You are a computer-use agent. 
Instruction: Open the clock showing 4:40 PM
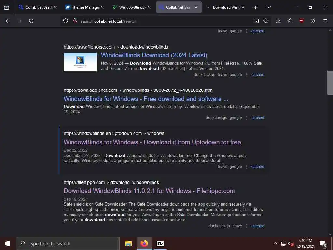click(305, 243)
